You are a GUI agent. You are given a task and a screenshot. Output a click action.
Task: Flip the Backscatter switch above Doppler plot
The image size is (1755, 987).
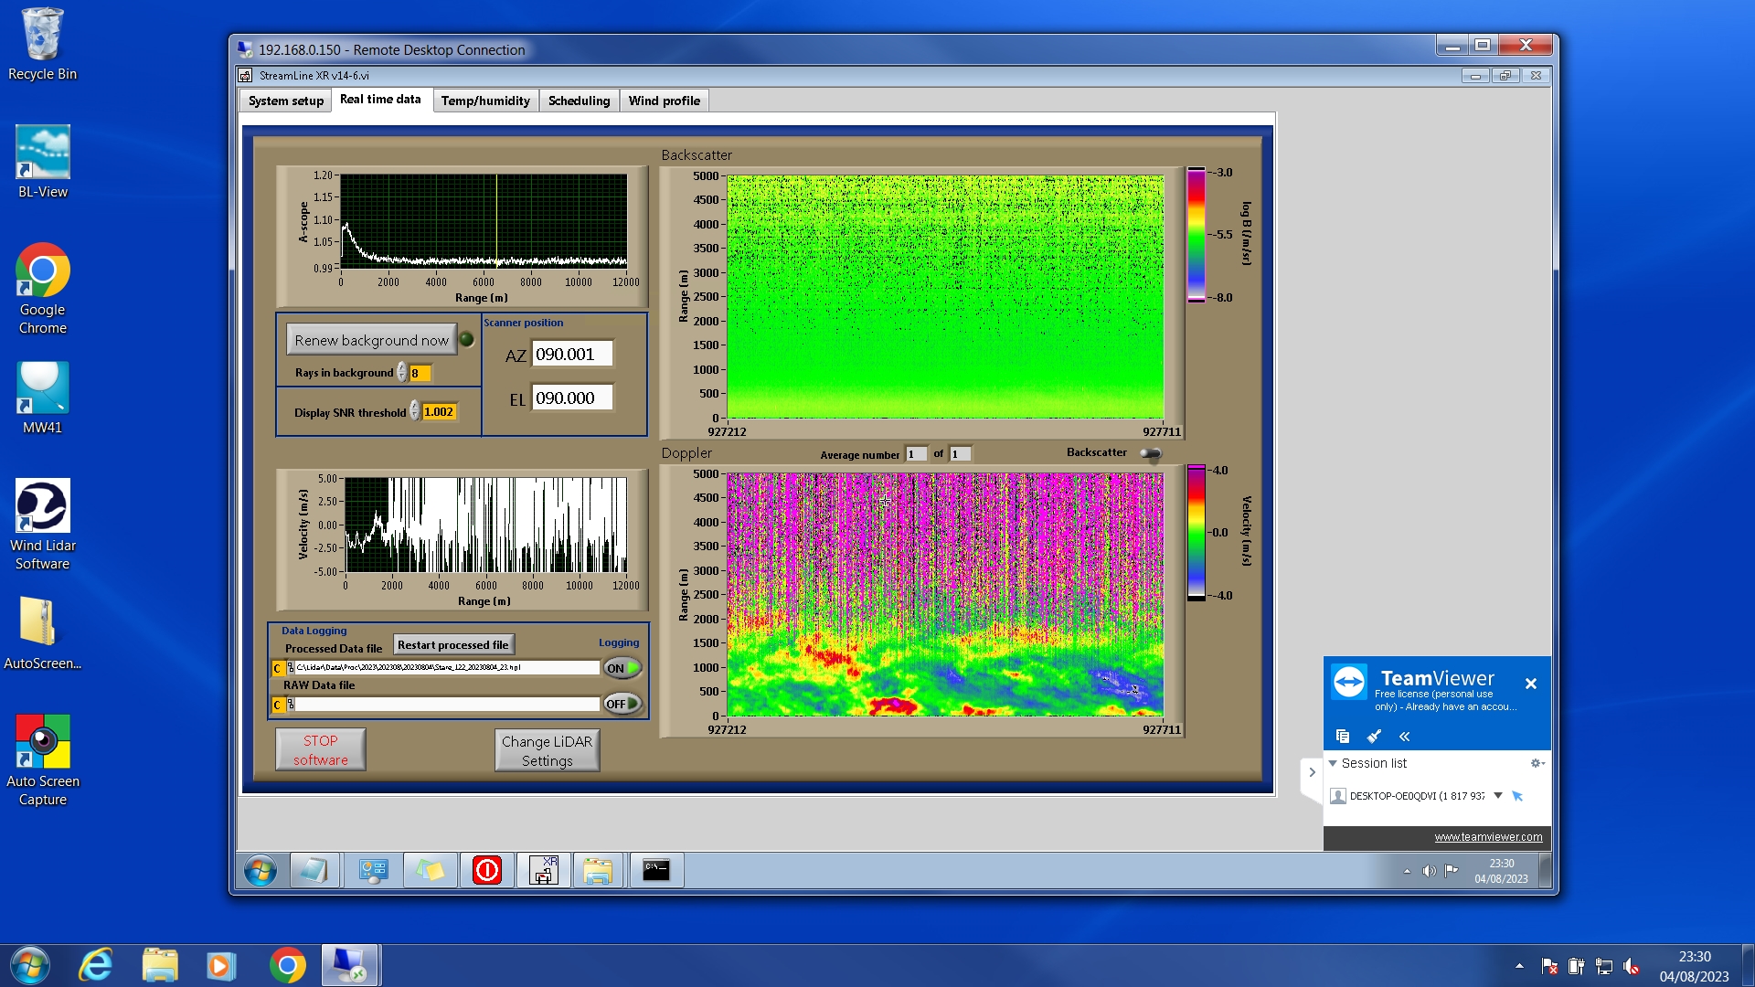coord(1150,453)
